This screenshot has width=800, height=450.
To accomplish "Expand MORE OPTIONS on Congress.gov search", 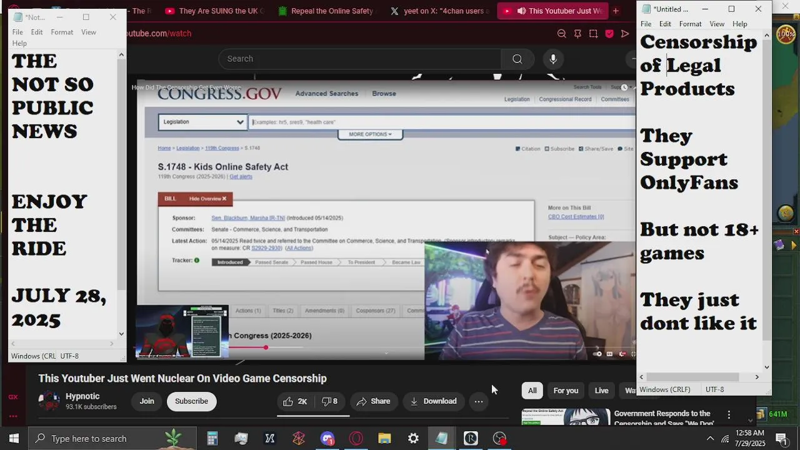I will coord(371,134).
